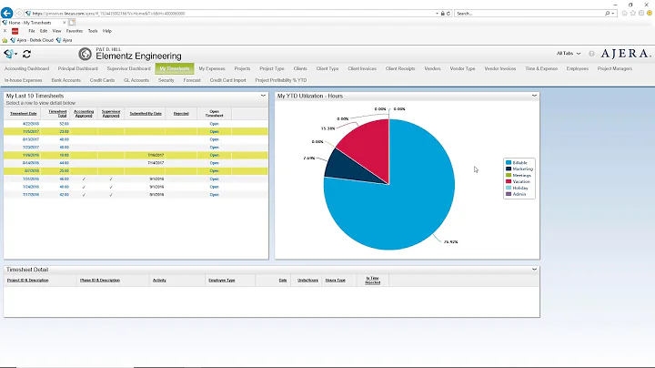Screen dimensions: 655x368
Task: Sort by Submitted By Date column header
Action: (x=146, y=114)
